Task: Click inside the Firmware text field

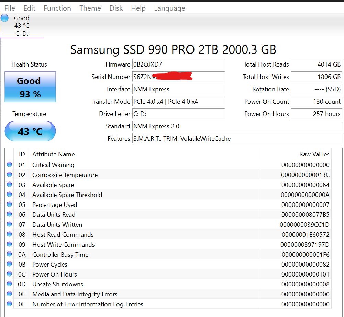Action: tap(178, 64)
